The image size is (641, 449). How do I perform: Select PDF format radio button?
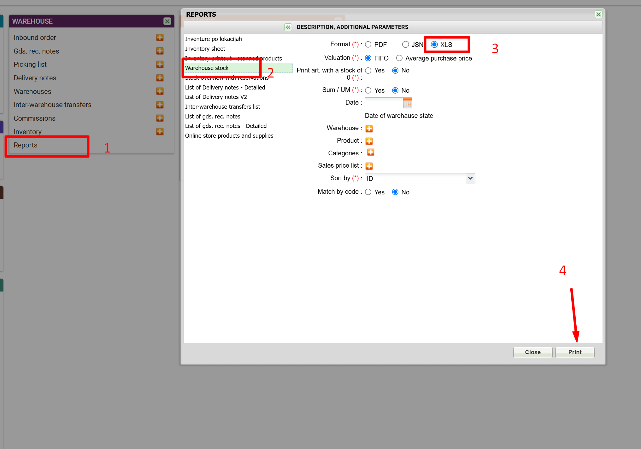point(368,45)
